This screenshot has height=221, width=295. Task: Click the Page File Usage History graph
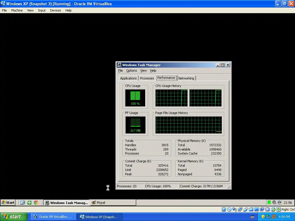pos(188,125)
